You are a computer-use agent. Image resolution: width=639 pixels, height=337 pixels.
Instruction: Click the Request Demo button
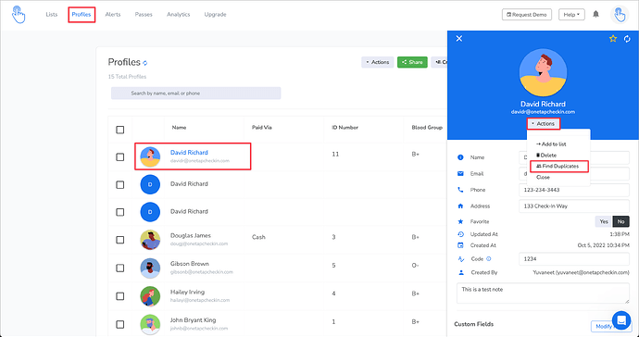coord(527,15)
